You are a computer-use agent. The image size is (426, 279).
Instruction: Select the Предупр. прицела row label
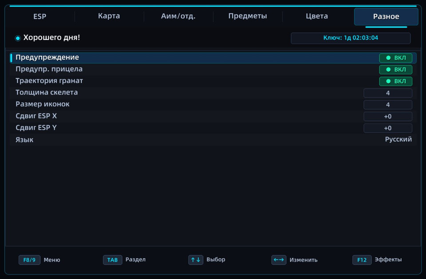coord(49,69)
